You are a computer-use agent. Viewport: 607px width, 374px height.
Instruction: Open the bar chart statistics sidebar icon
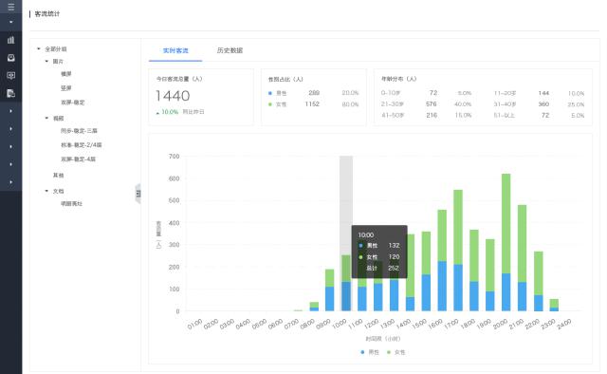(10, 40)
